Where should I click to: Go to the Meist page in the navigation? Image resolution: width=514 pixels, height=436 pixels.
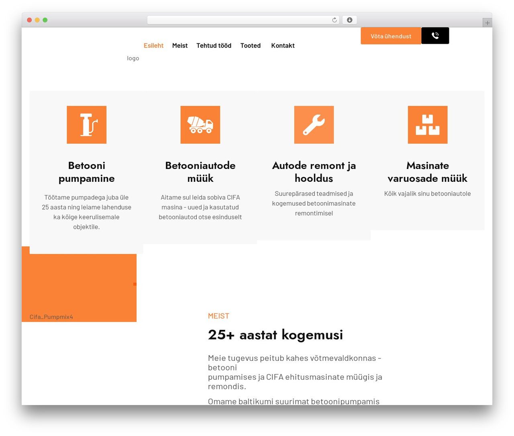[180, 45]
